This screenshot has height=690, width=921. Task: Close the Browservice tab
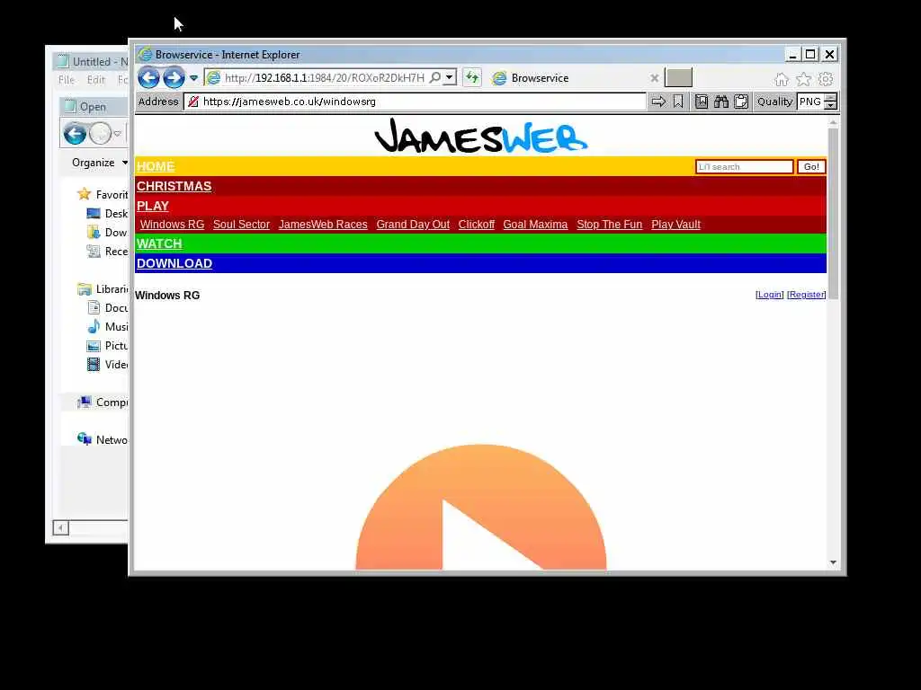655,78
